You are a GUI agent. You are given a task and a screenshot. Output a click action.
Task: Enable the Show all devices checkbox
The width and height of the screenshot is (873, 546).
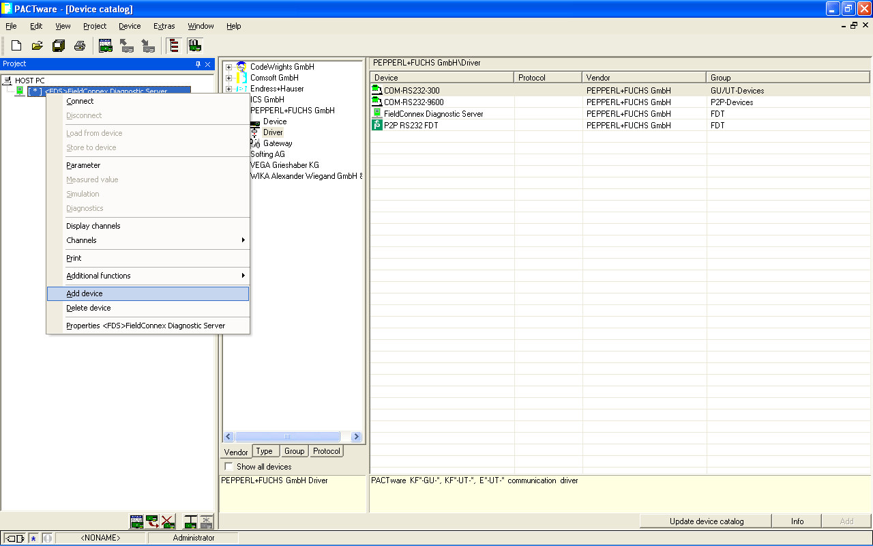228,467
